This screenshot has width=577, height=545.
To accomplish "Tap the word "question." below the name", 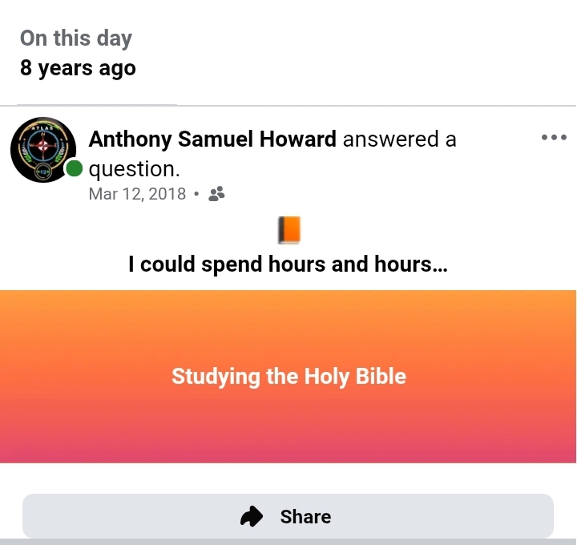I will click(x=134, y=168).
